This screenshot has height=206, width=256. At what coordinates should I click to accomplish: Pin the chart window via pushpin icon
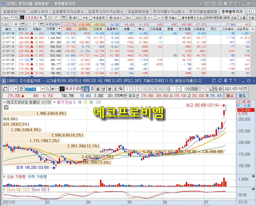click(225, 81)
